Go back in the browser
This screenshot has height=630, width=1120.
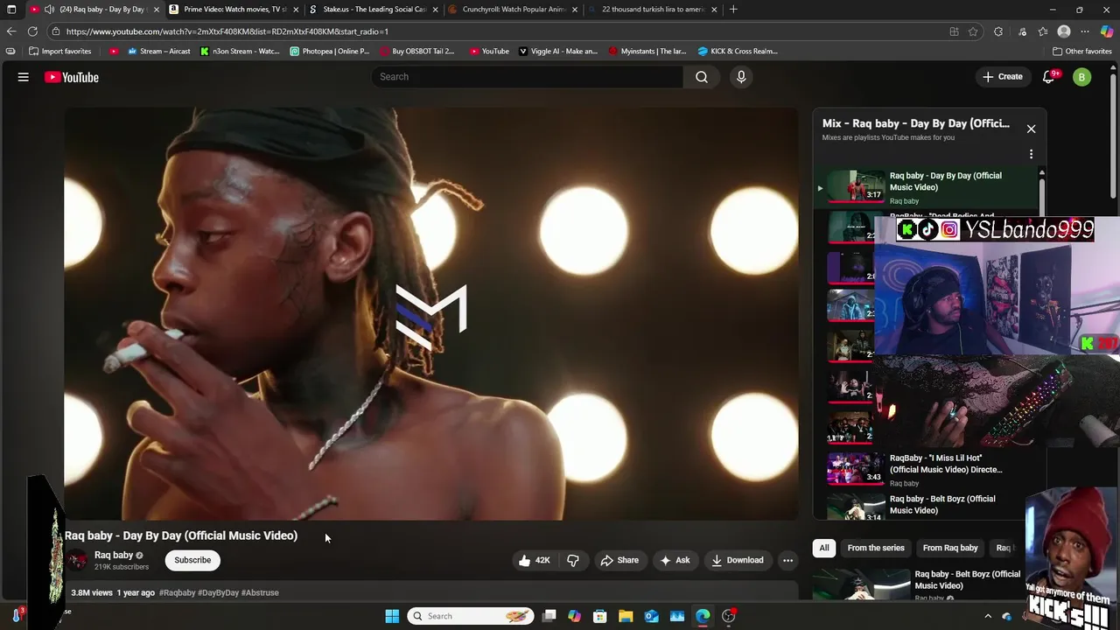pyautogui.click(x=11, y=31)
